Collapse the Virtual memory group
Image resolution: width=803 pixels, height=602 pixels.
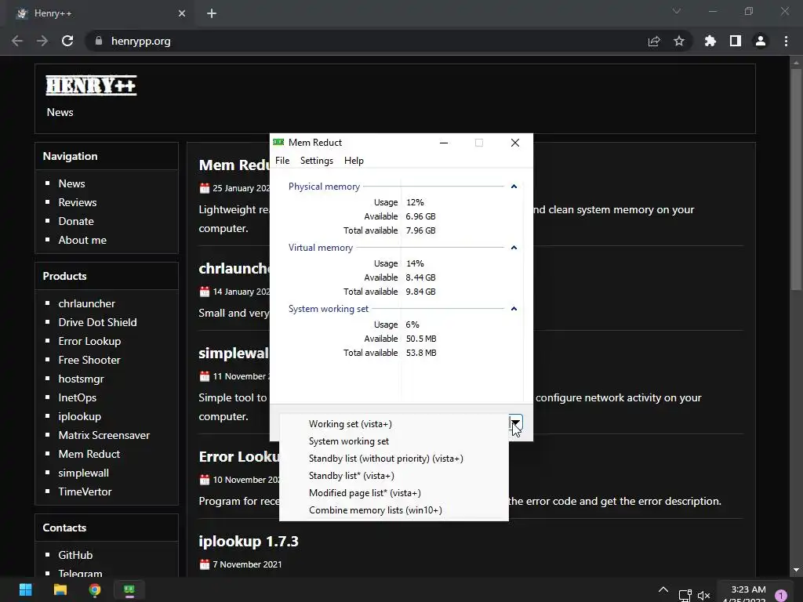coord(514,248)
